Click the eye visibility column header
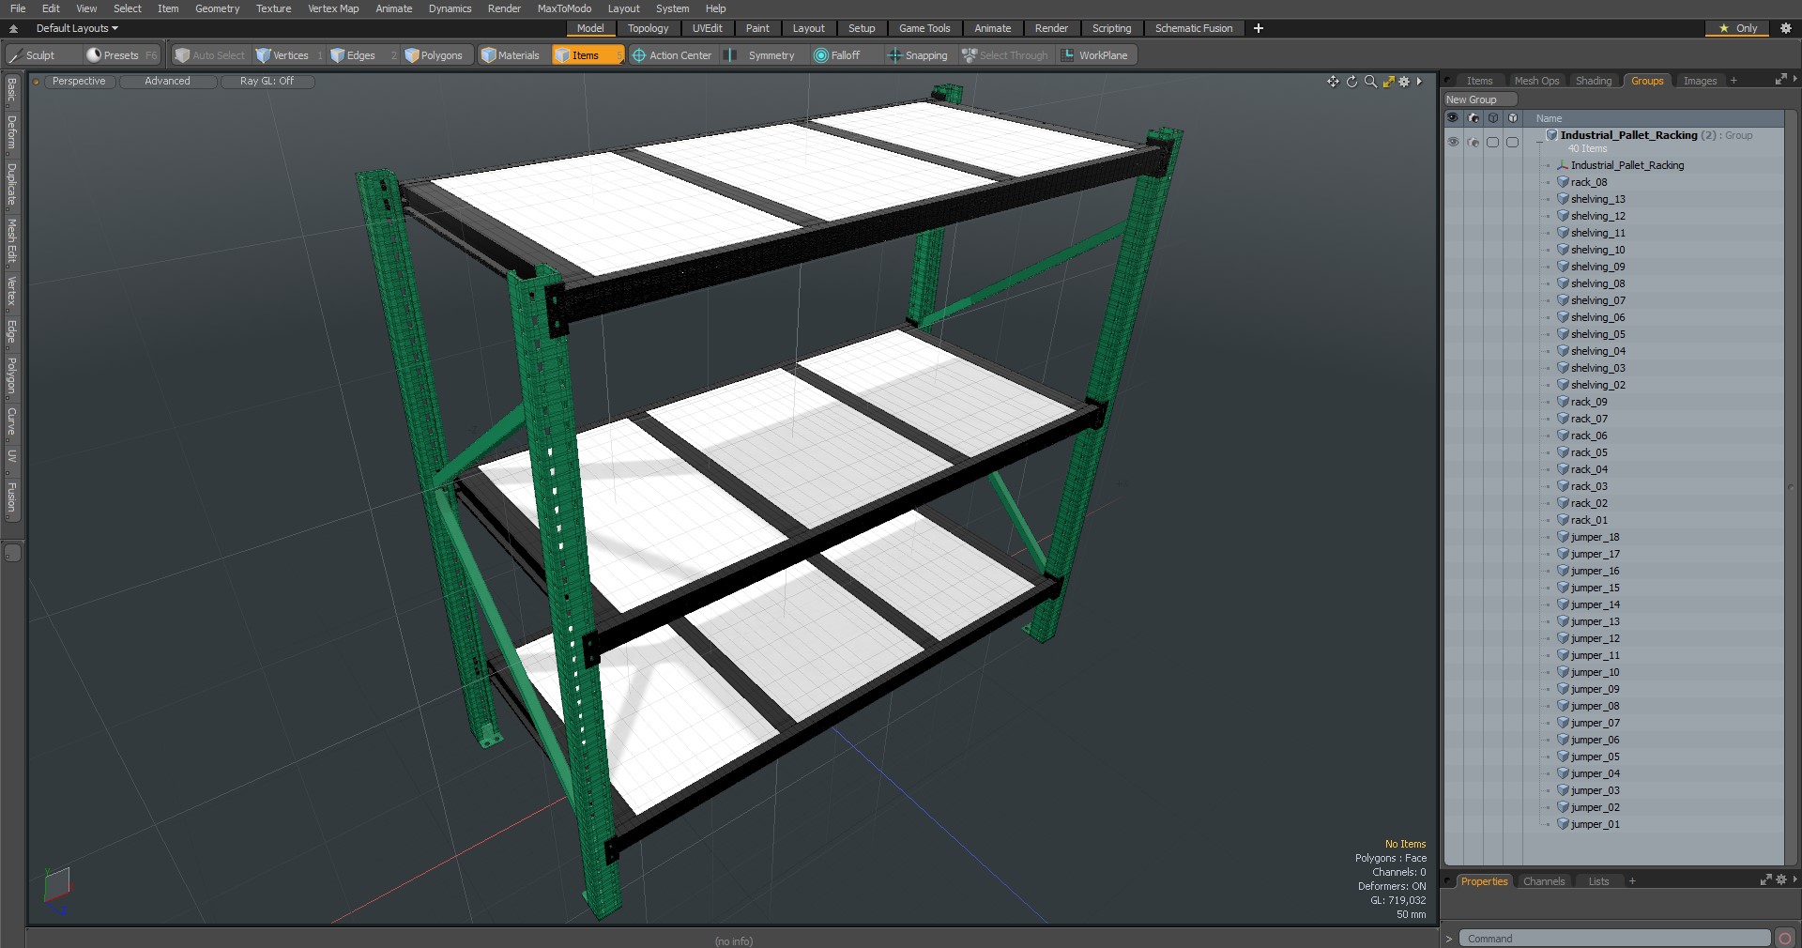This screenshot has width=1802, height=948. click(x=1453, y=118)
